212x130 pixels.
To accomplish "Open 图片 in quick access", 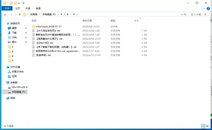I will point(14,42).
